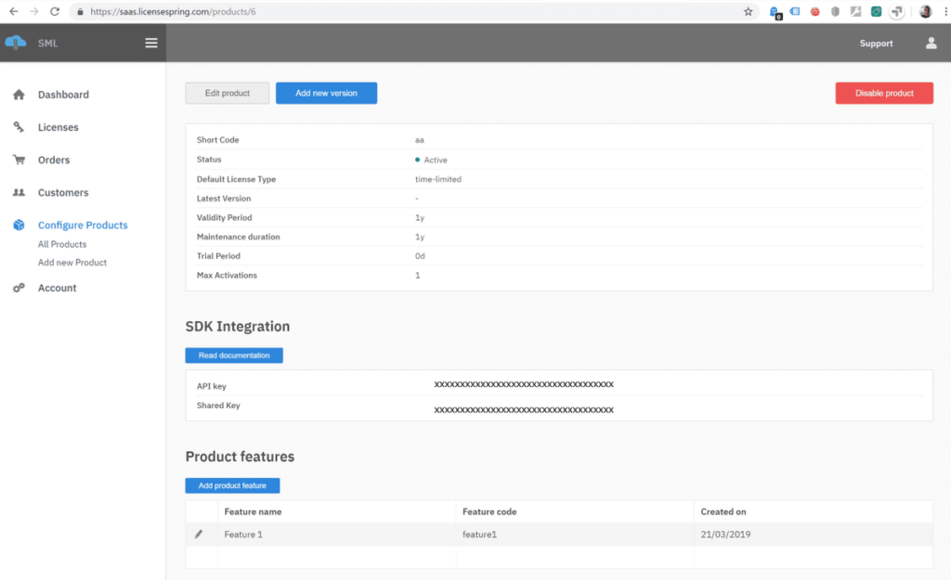Click the Account gears icon in sidebar
Screen dimensions: 951x580
[19, 289]
